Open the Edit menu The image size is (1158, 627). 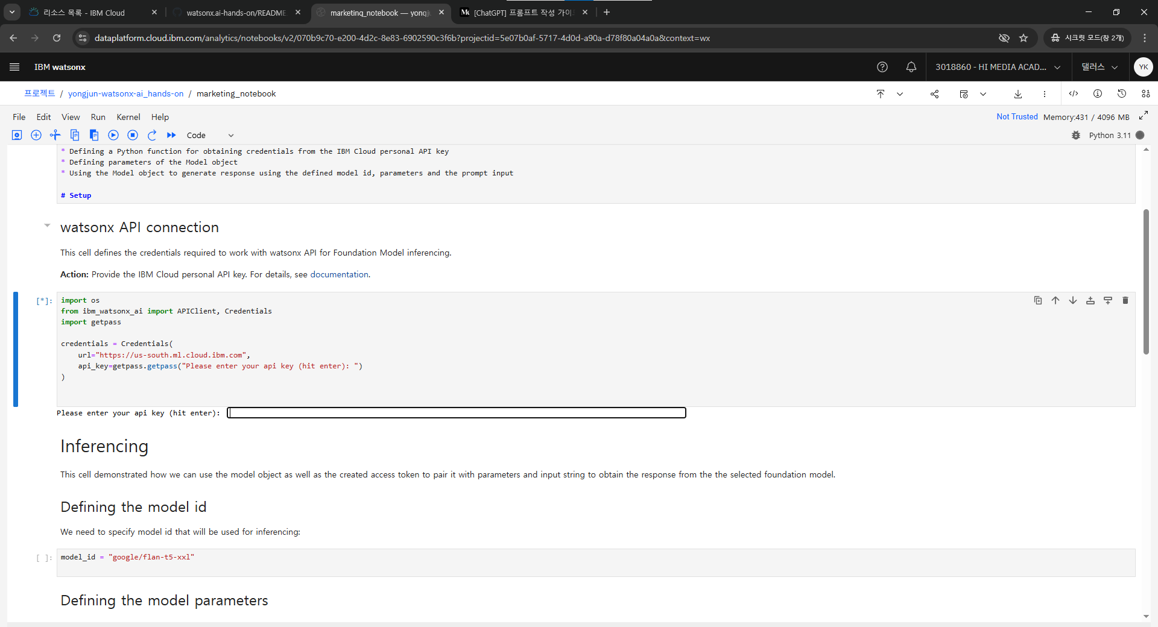click(x=43, y=117)
